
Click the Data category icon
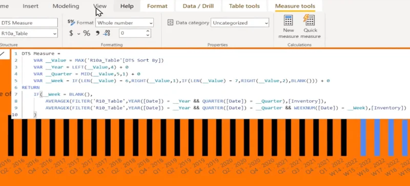[x=170, y=22]
